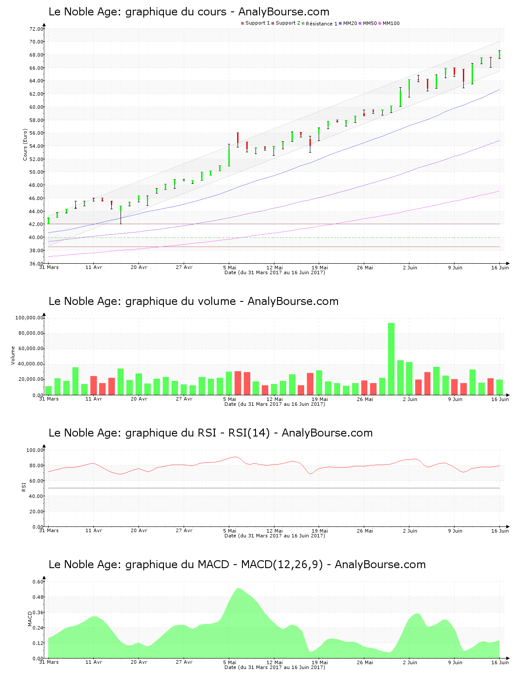Image resolution: width=526 pixels, height=680 pixels.
Task: Click the tall red candlestick after 5 Mai
Action: click(238, 140)
